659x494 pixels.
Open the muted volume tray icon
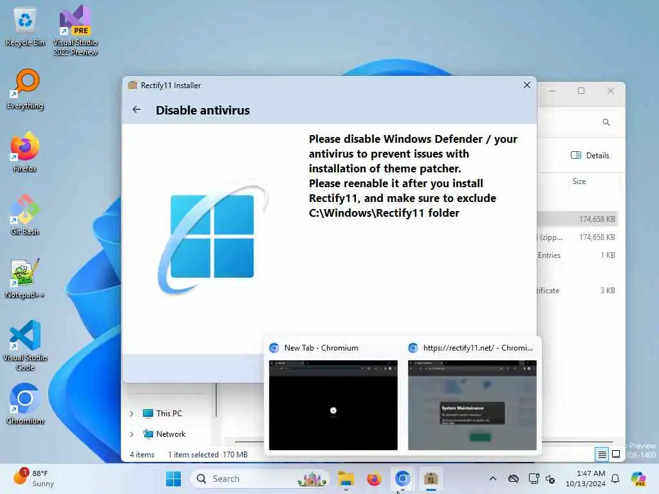[x=550, y=479]
